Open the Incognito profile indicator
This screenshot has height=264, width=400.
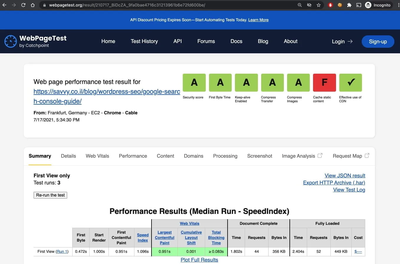[x=378, y=5]
